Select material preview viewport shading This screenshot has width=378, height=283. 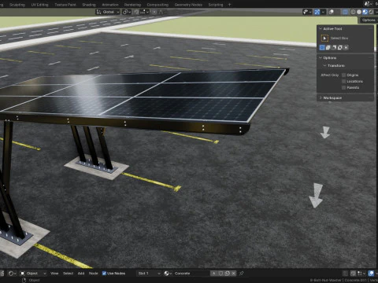click(365, 12)
